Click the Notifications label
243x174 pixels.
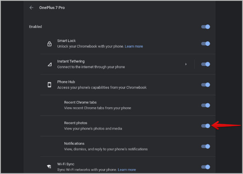click(x=74, y=144)
